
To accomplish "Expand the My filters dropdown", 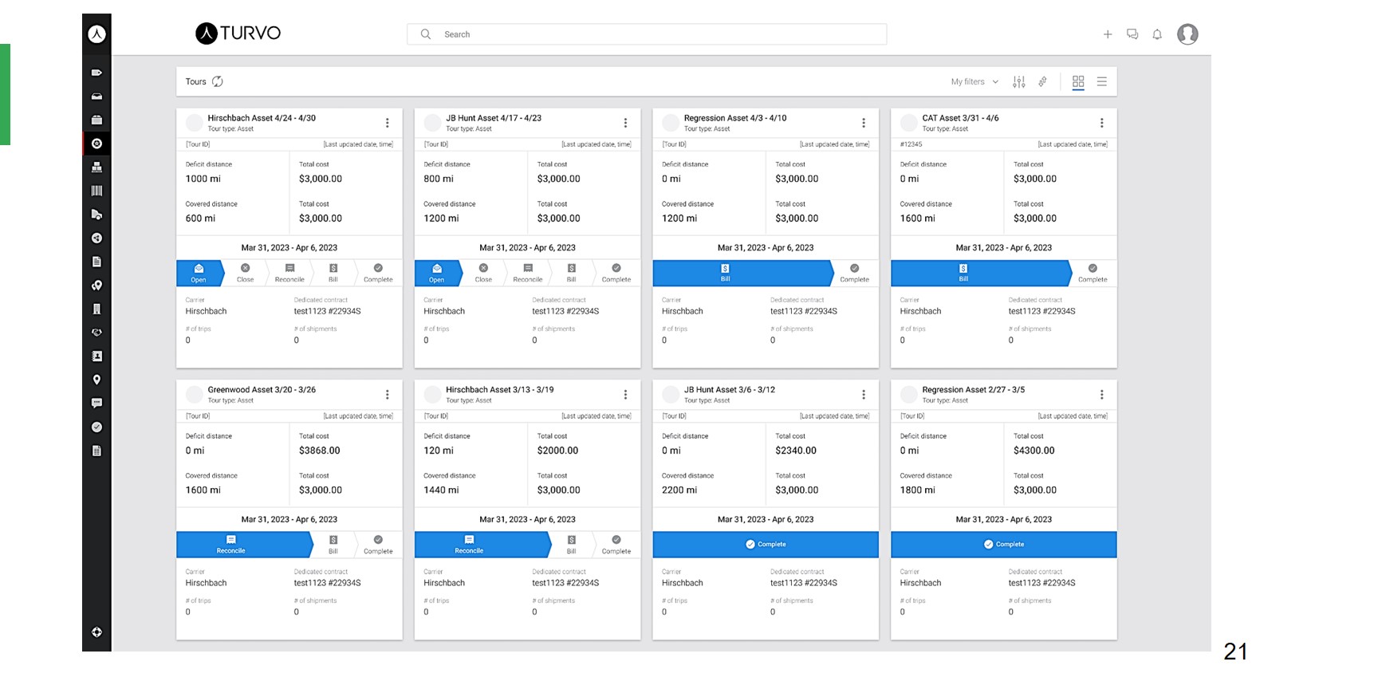I will [x=974, y=81].
